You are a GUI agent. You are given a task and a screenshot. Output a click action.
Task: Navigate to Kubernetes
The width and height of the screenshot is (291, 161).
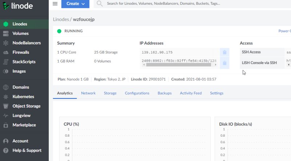click(x=24, y=97)
